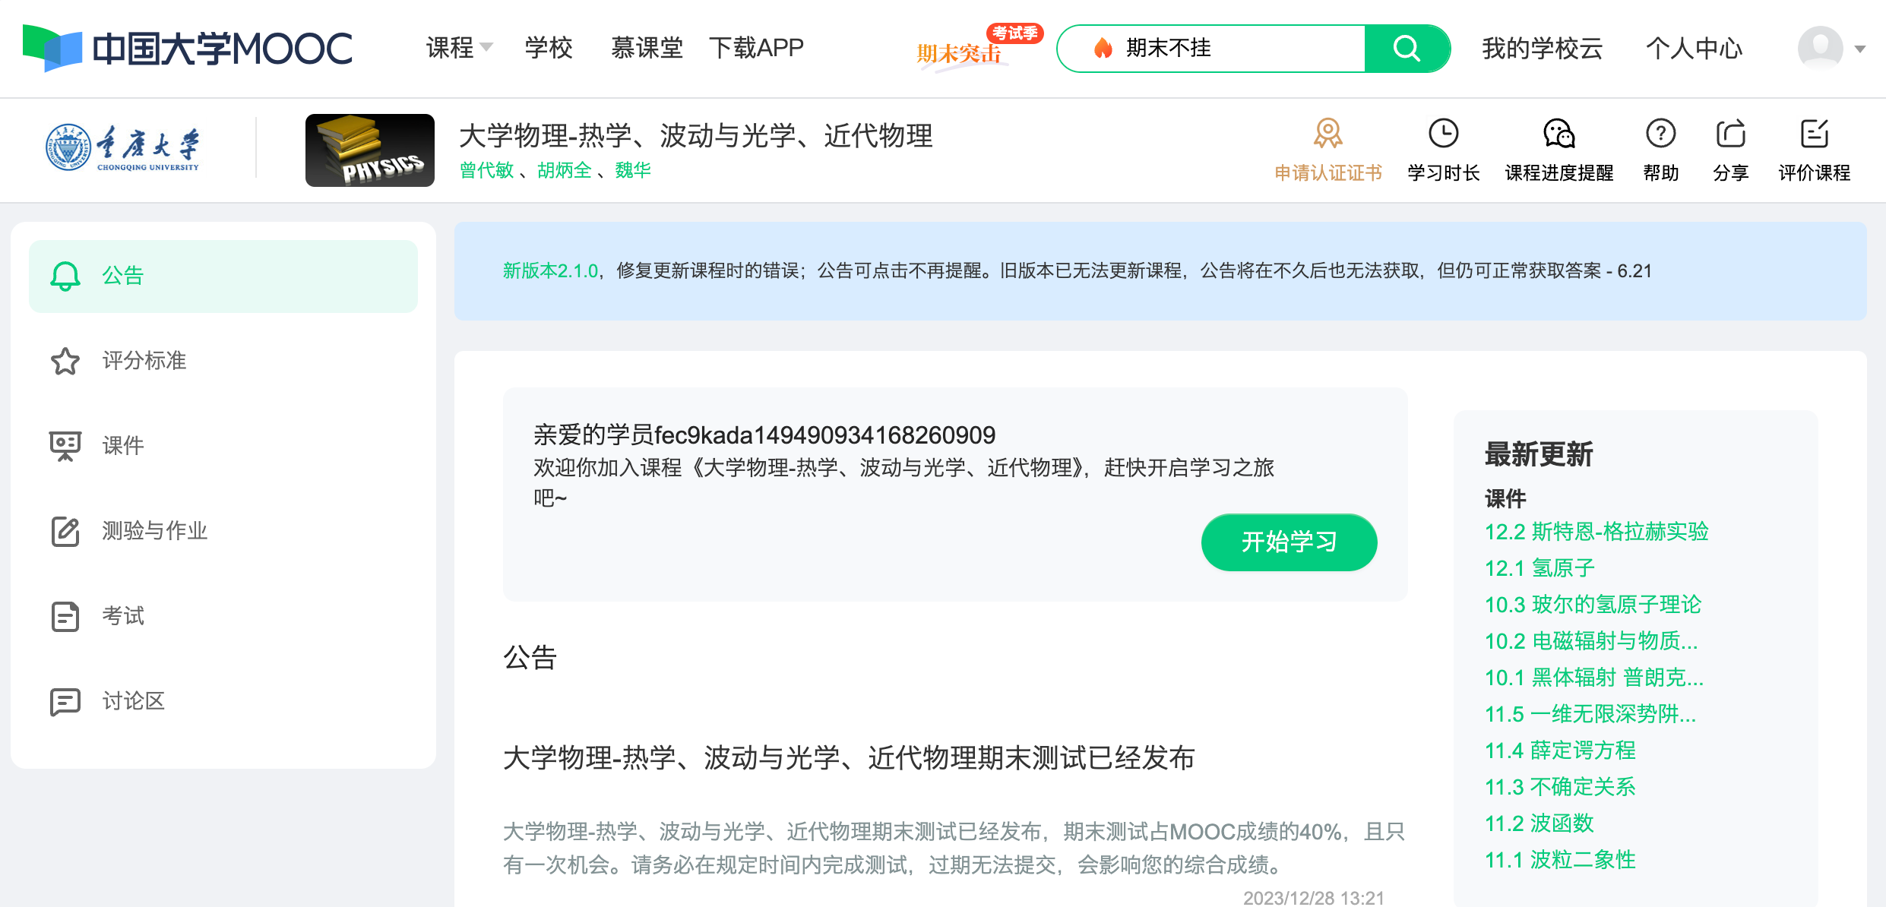Click the course progress reminder WeChat icon
The height and width of the screenshot is (907, 1886).
(x=1558, y=134)
